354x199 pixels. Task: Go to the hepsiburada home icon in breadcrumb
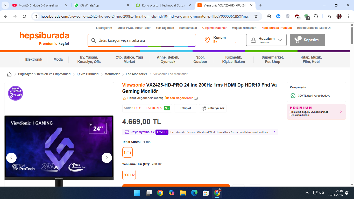point(9,74)
